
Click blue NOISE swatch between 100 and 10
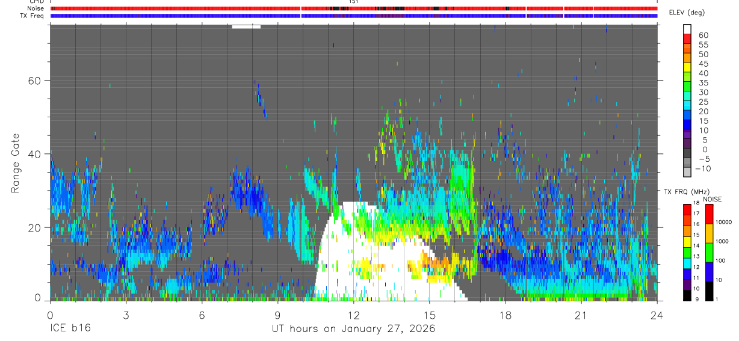pos(709,271)
